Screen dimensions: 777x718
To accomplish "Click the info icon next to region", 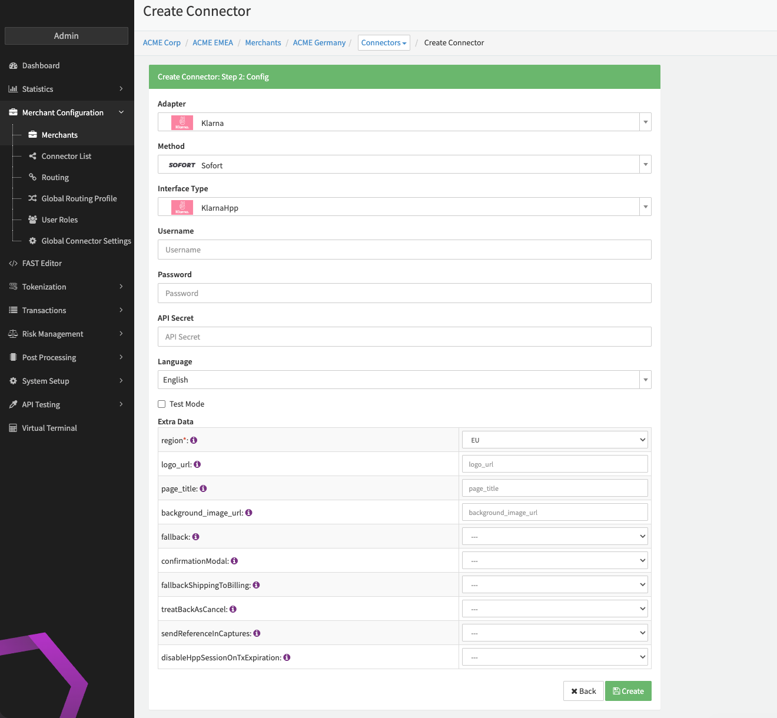I will point(194,440).
